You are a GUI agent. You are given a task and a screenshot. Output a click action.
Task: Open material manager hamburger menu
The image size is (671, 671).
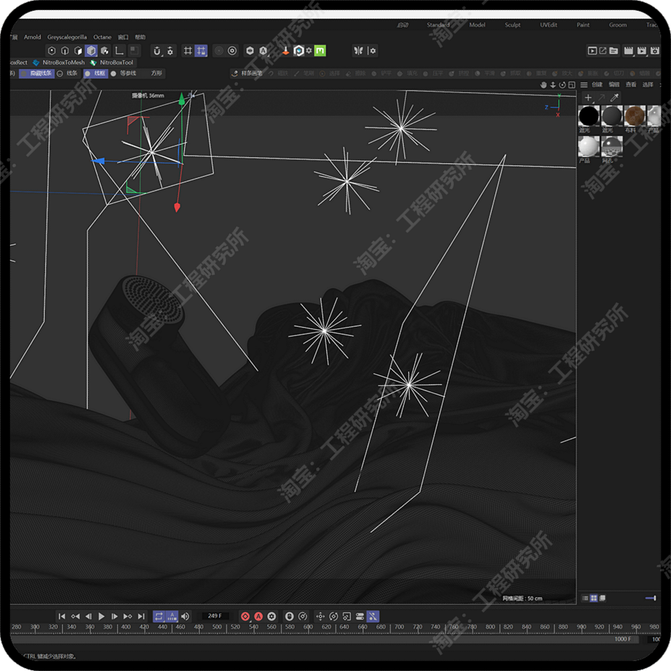tap(584, 85)
